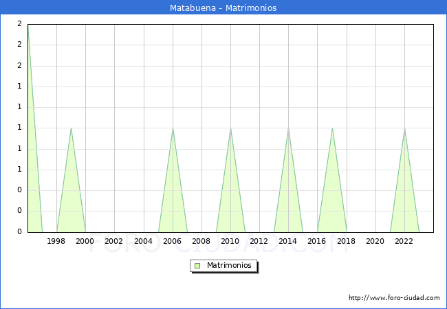Select the 1999 peak in the chart
447x309 pixels.
(71, 129)
